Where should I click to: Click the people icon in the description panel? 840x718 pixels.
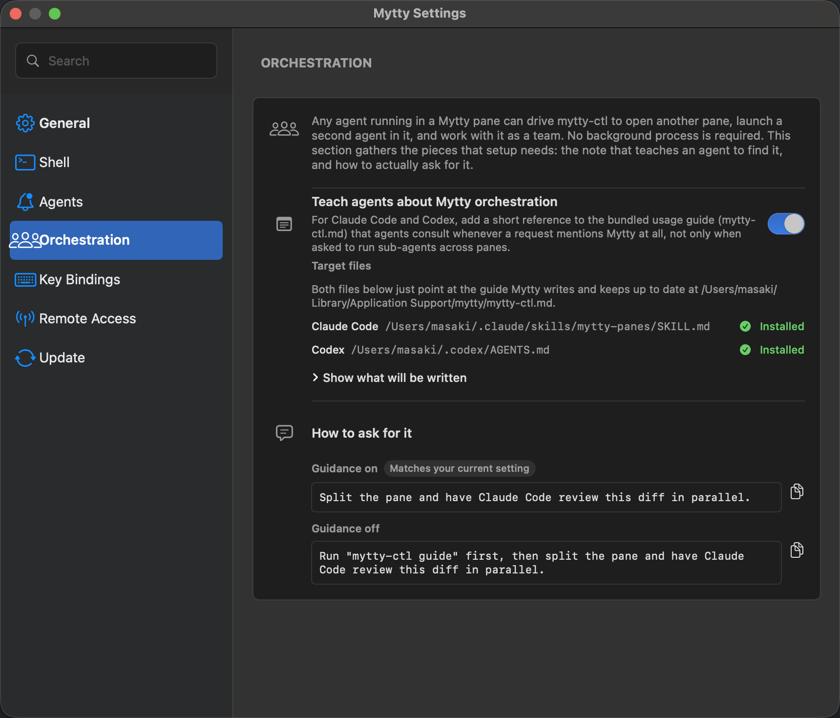(x=284, y=129)
